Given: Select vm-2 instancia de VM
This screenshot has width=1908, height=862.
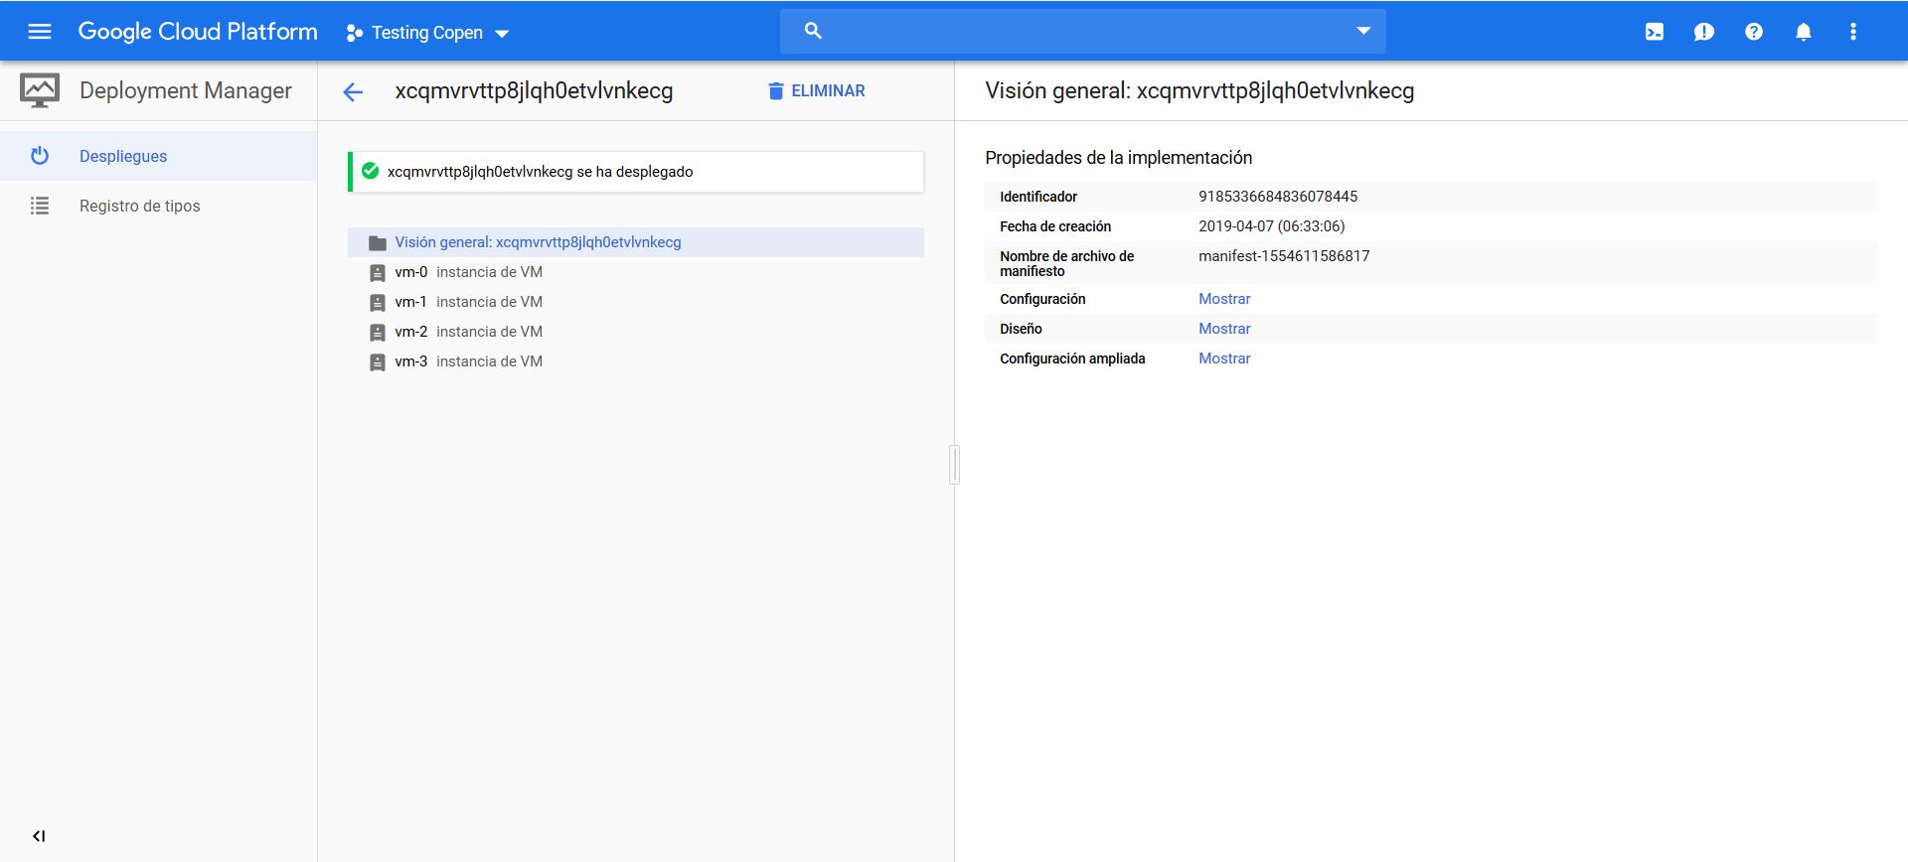Looking at the screenshot, I should pos(636,332).
